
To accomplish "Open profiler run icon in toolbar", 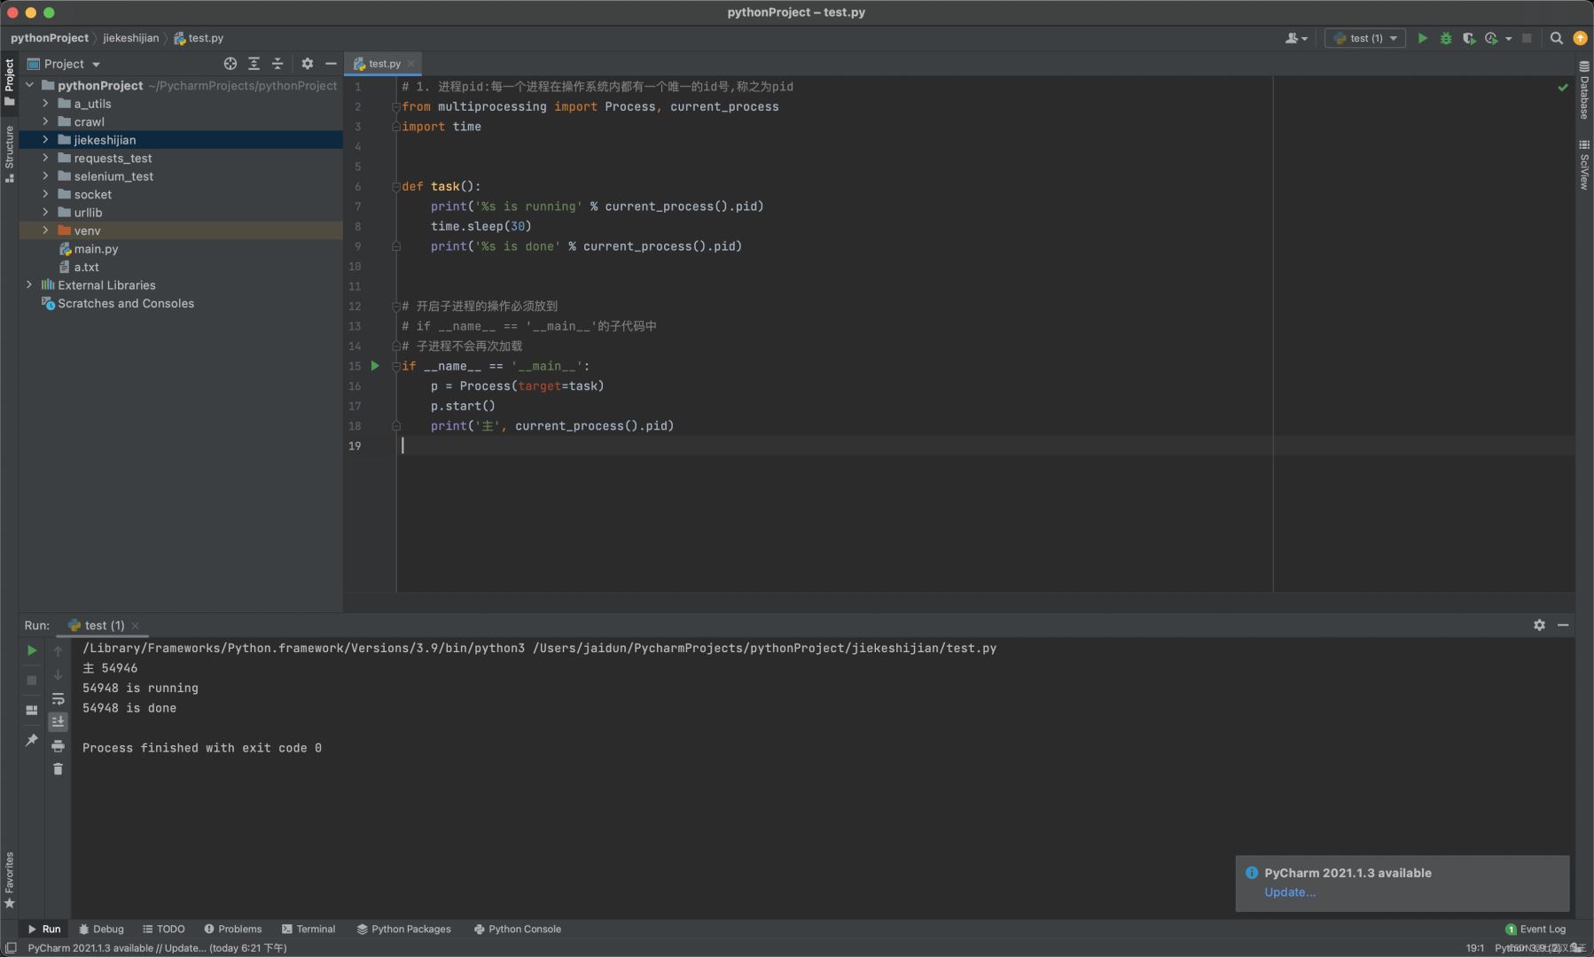I will click(1492, 38).
